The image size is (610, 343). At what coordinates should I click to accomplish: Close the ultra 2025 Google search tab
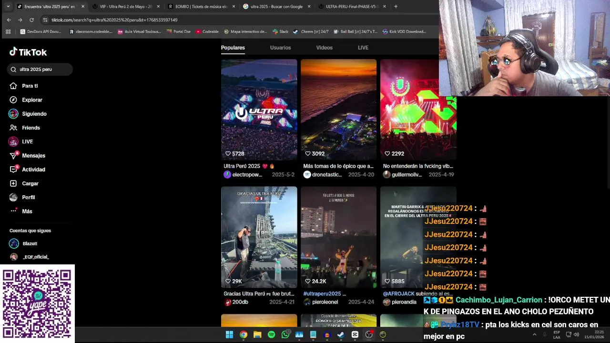pos(309,7)
